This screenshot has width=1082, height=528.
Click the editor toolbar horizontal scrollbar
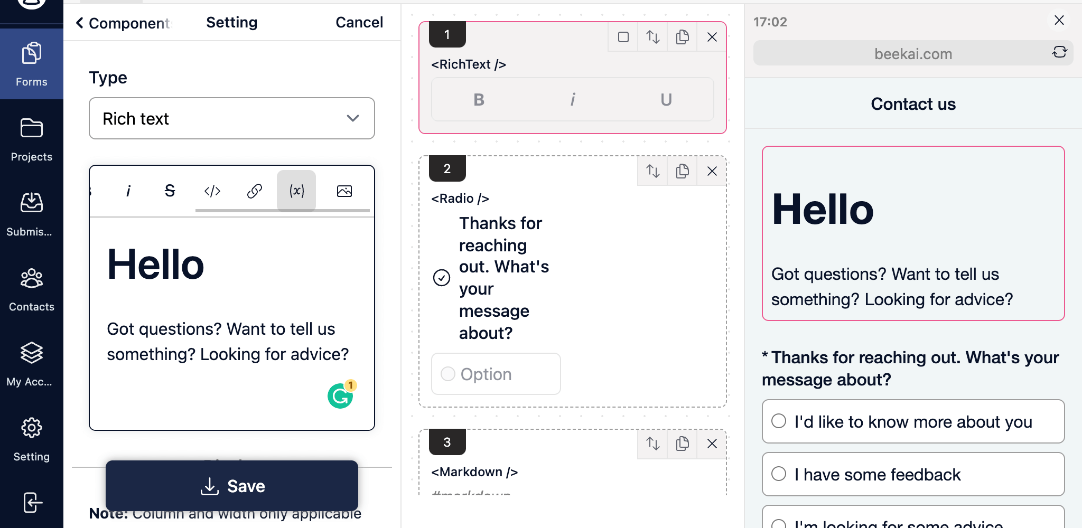(282, 211)
